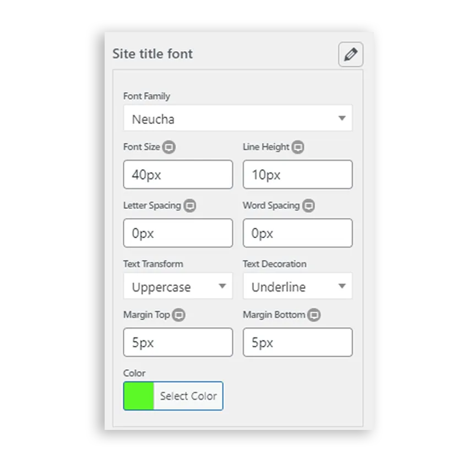The height and width of the screenshot is (474, 468).
Task: Open the Font Family dropdown showing Neucha
Action: 238,118
